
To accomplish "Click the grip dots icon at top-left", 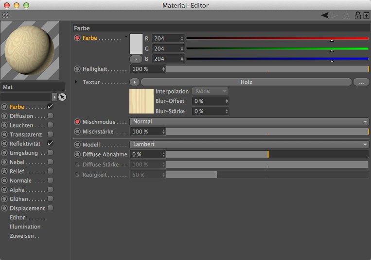I will 5,16.
